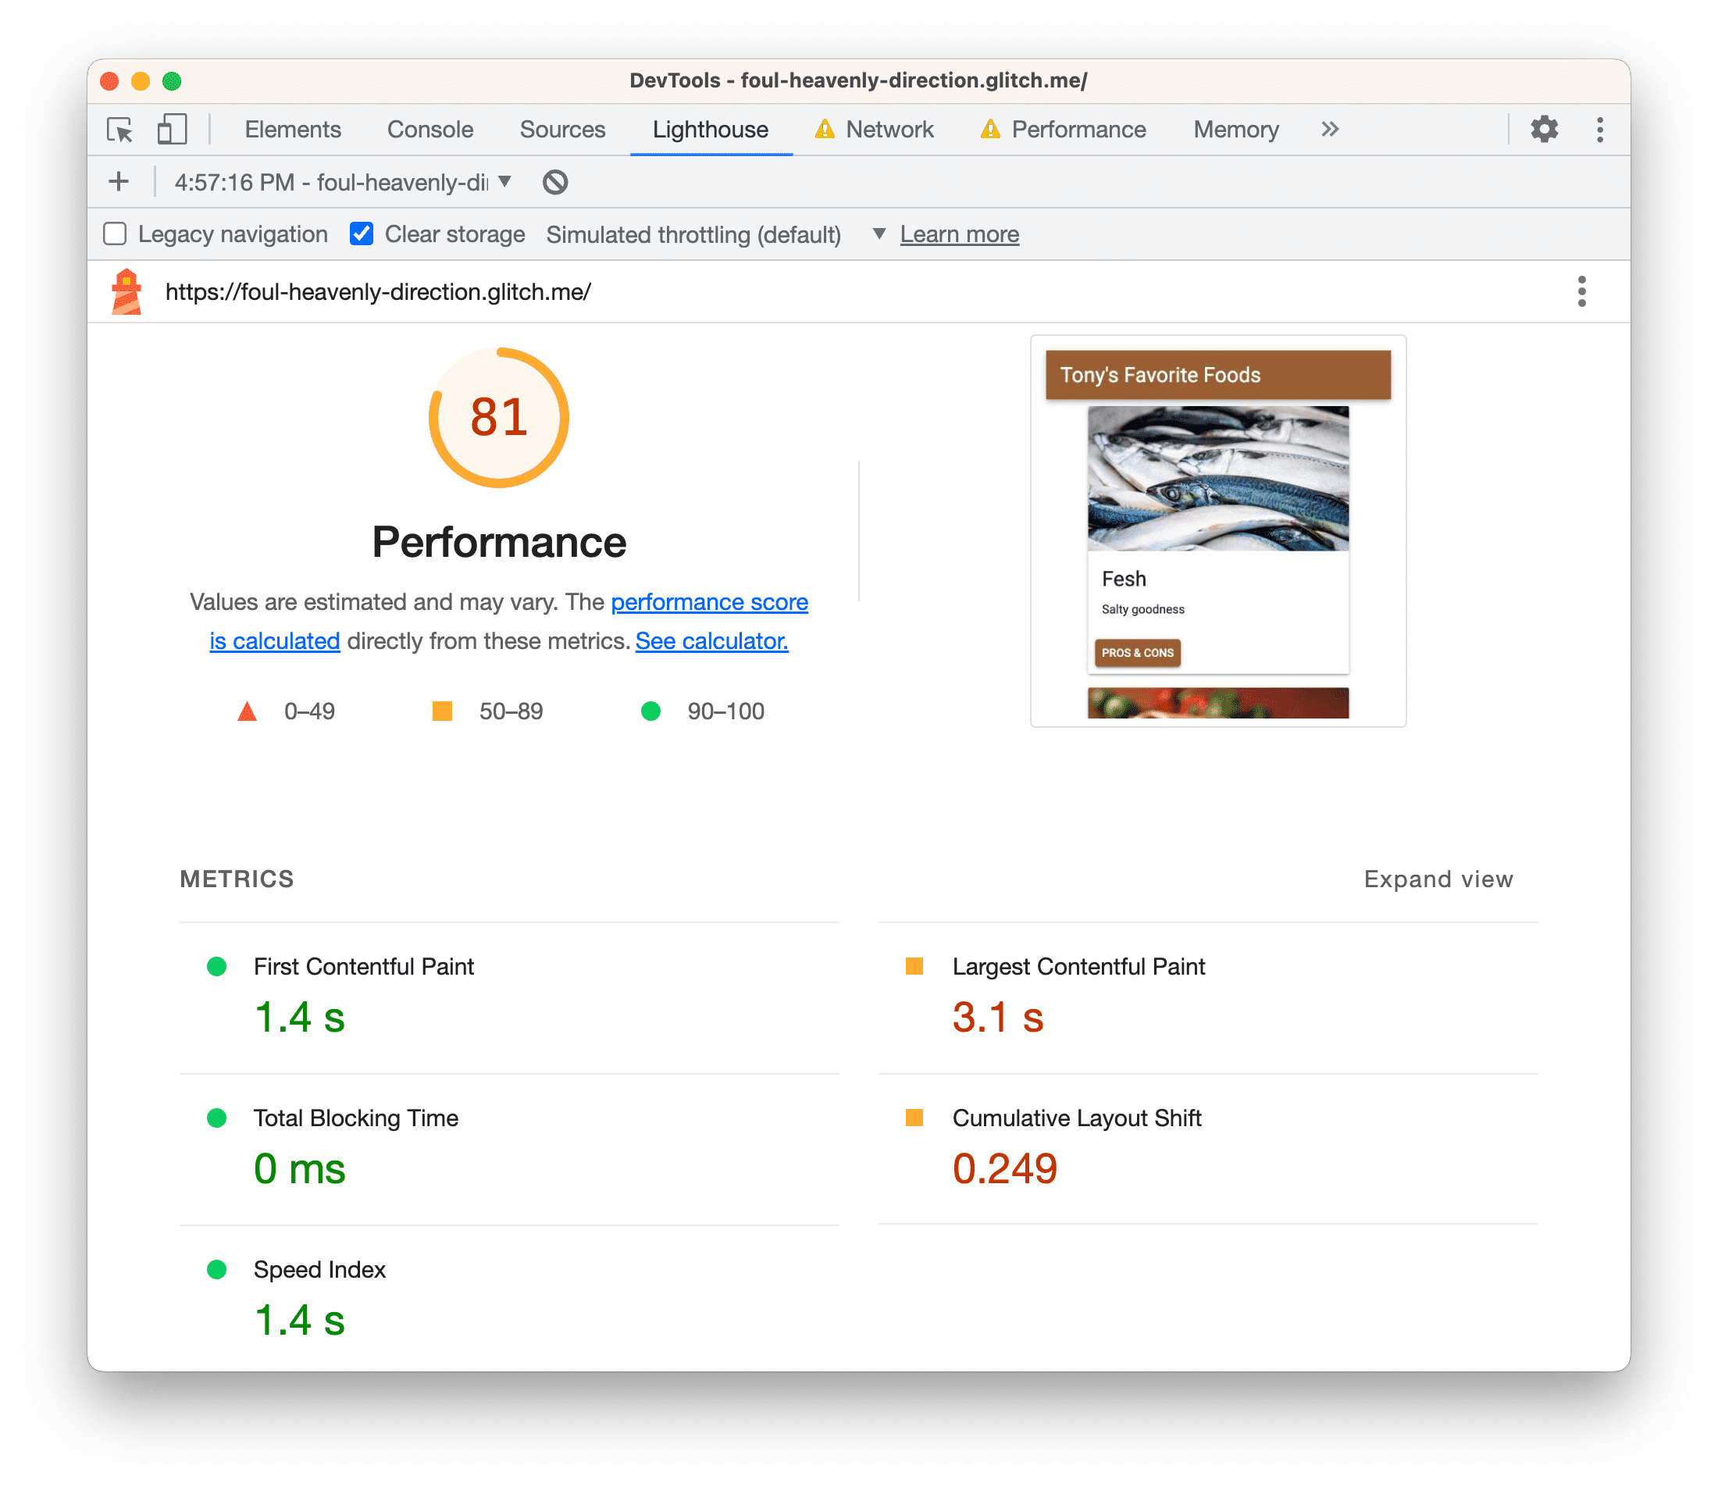The height and width of the screenshot is (1487, 1718).
Task: Click the DevTools settings gear icon
Action: coord(1544,130)
